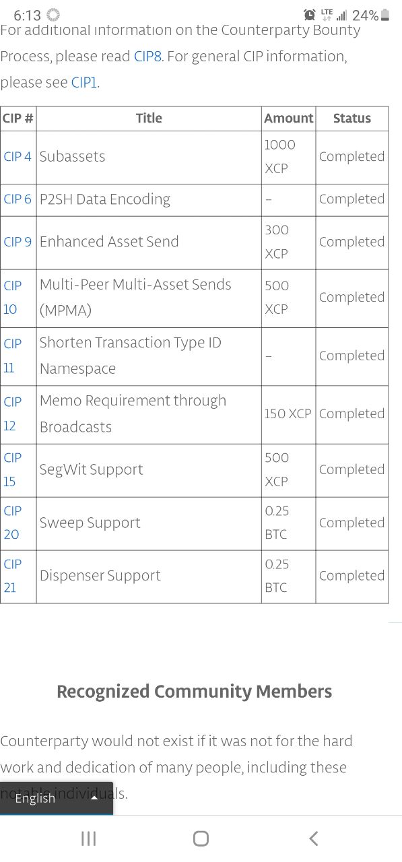Tap the alarm clock status icon
The height and width of the screenshot is (862, 402).
[x=310, y=15]
